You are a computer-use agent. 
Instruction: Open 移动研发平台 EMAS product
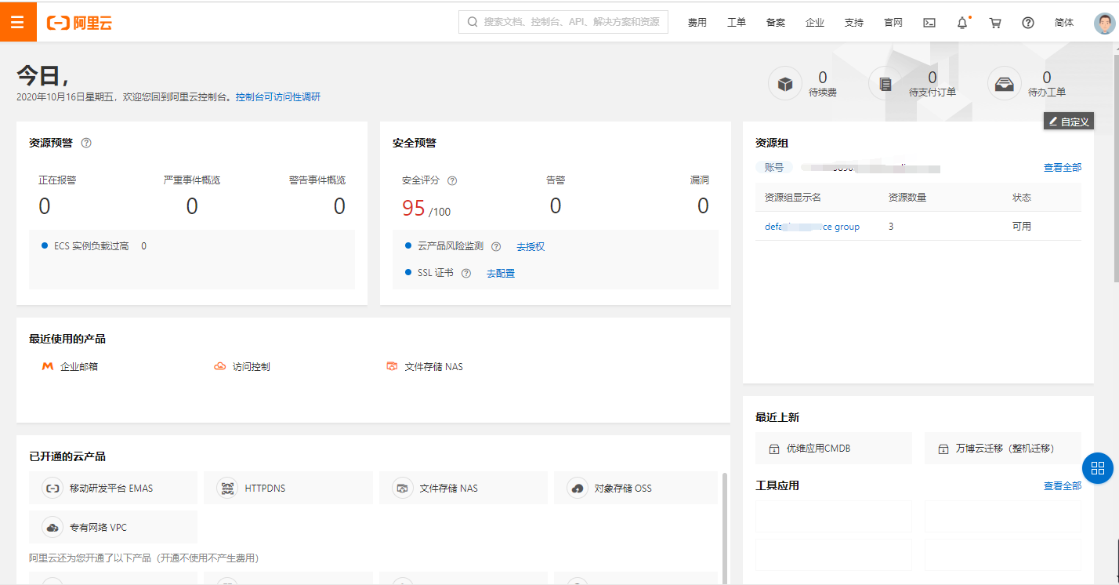click(114, 488)
